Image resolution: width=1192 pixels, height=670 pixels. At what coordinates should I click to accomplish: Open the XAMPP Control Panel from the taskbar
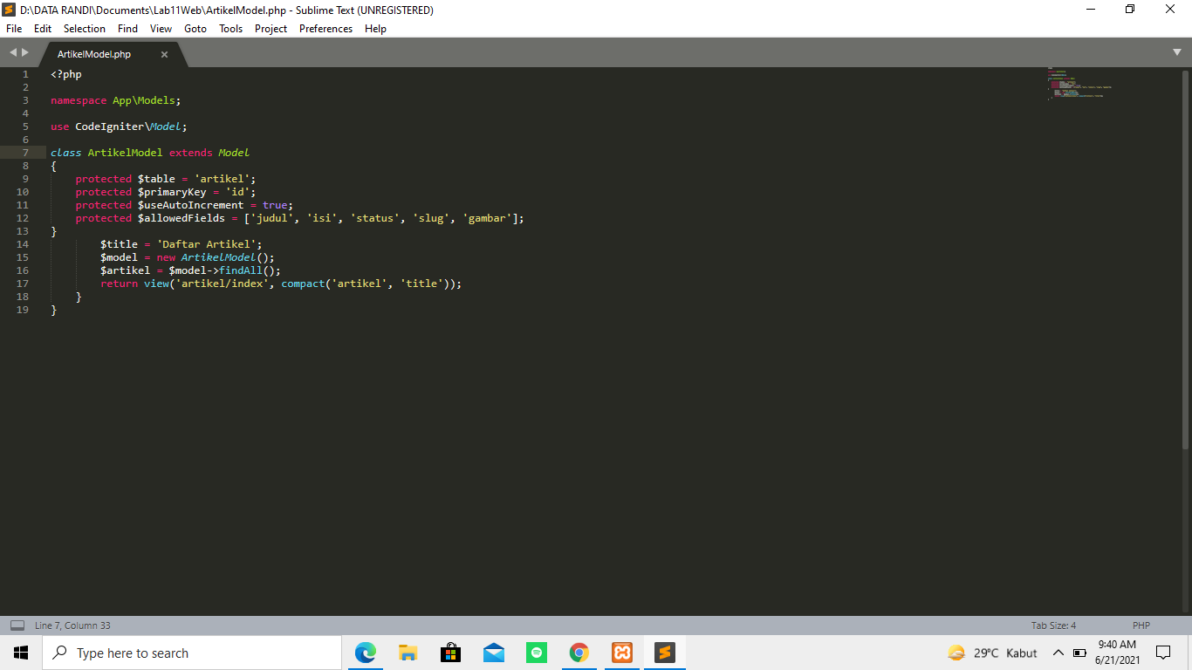pyautogui.click(x=621, y=653)
